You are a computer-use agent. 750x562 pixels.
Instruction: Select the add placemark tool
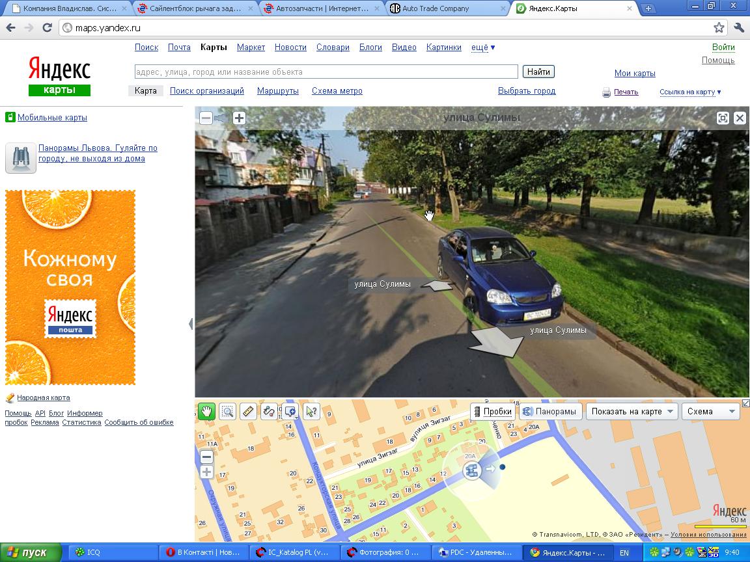[x=290, y=411]
